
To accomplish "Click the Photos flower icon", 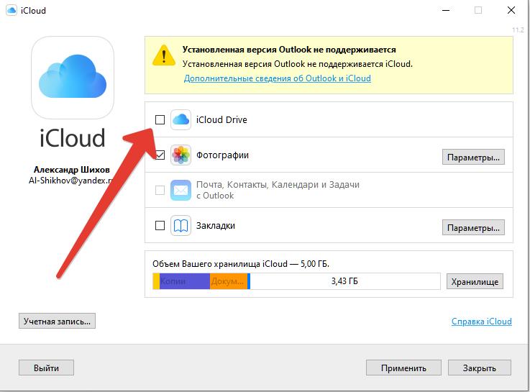I will [x=181, y=155].
